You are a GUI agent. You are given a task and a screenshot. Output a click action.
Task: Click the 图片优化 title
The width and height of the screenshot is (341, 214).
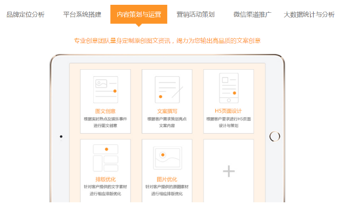(167, 179)
